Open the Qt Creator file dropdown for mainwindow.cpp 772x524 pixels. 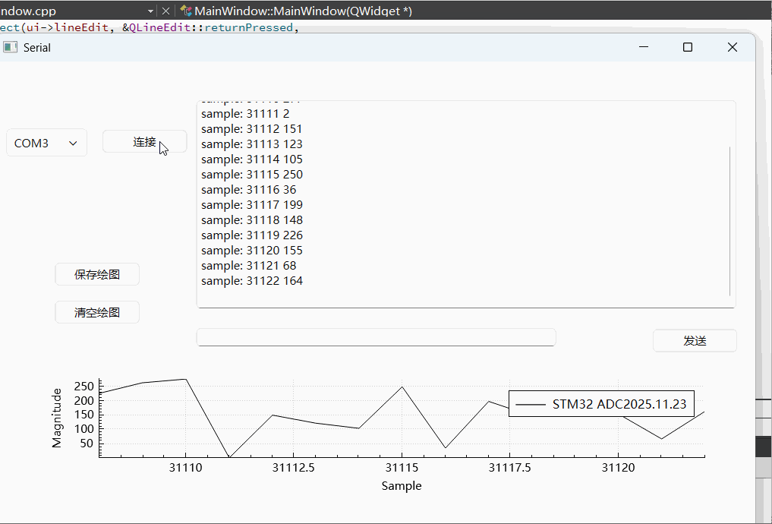click(150, 11)
